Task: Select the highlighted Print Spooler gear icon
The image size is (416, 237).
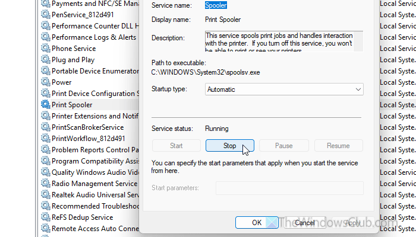Action: point(46,104)
